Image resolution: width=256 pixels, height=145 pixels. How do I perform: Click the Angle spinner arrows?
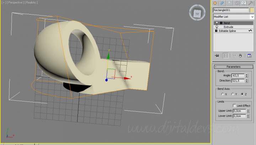(246, 76)
